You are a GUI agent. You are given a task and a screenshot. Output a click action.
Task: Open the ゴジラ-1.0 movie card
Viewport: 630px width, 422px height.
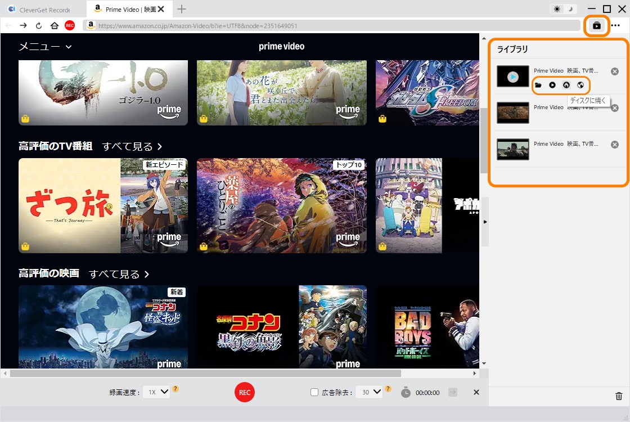pos(103,93)
